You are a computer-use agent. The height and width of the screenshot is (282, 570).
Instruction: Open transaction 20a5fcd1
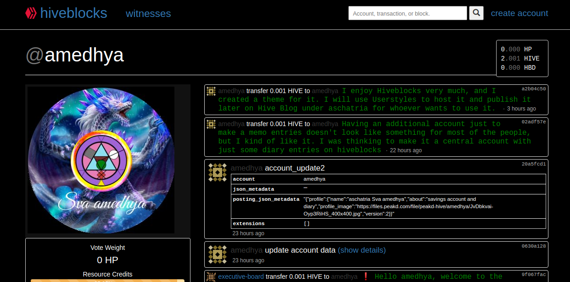click(x=534, y=164)
